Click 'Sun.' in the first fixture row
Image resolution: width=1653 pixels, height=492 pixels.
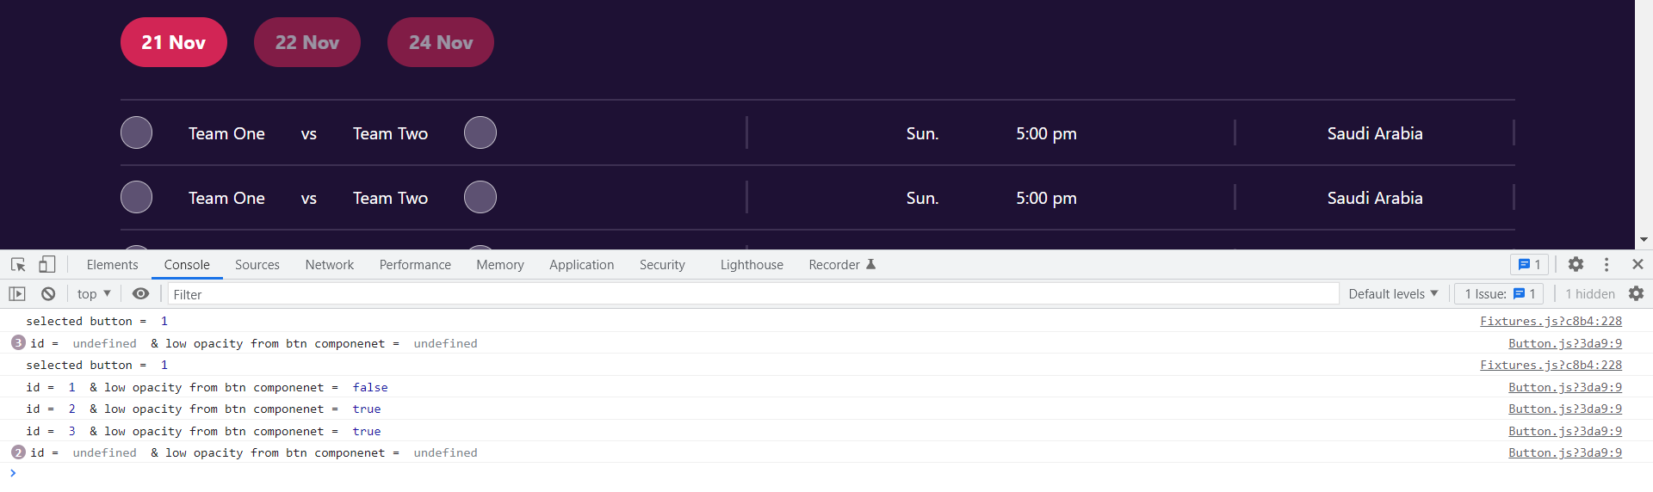pyautogui.click(x=922, y=133)
